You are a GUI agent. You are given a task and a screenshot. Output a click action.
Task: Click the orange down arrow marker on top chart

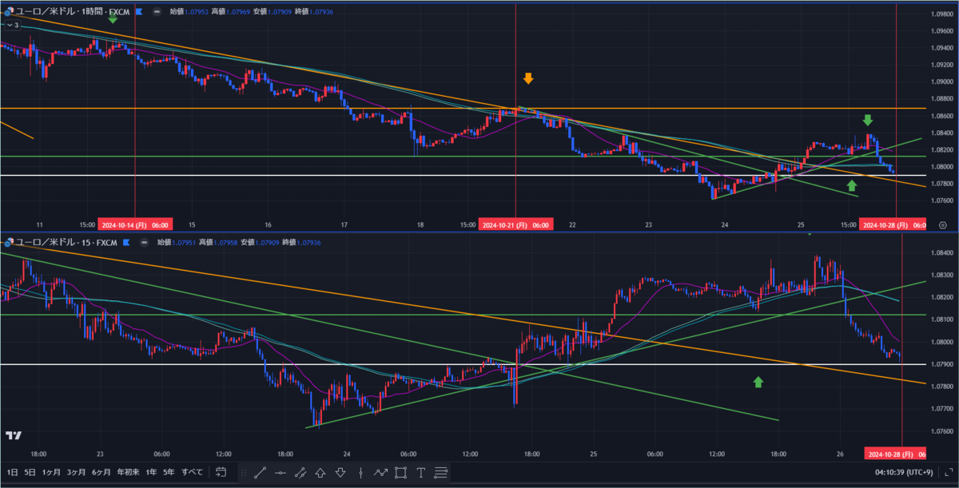(527, 77)
